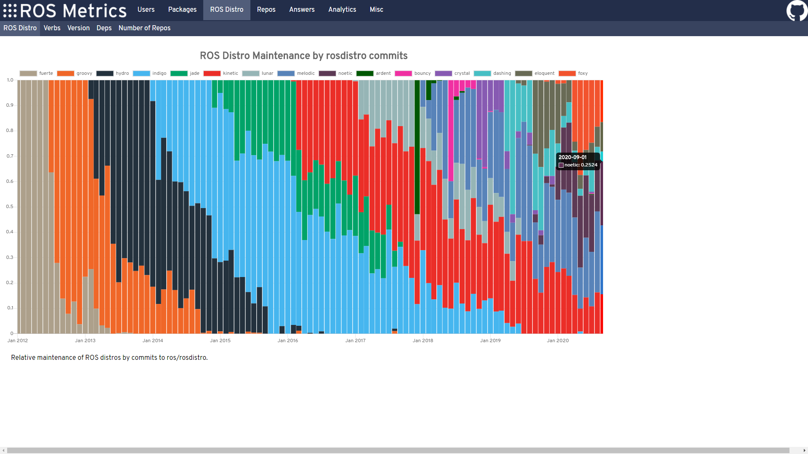The image size is (808, 454).
Task: Toggle the hydro legend entry
Action: pyautogui.click(x=122, y=73)
